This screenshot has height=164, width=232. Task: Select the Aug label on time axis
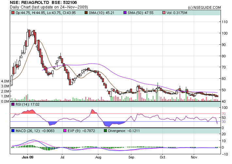click(x=97, y=157)
